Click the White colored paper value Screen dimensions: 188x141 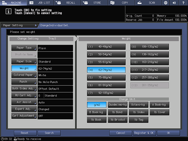pos(55,75)
